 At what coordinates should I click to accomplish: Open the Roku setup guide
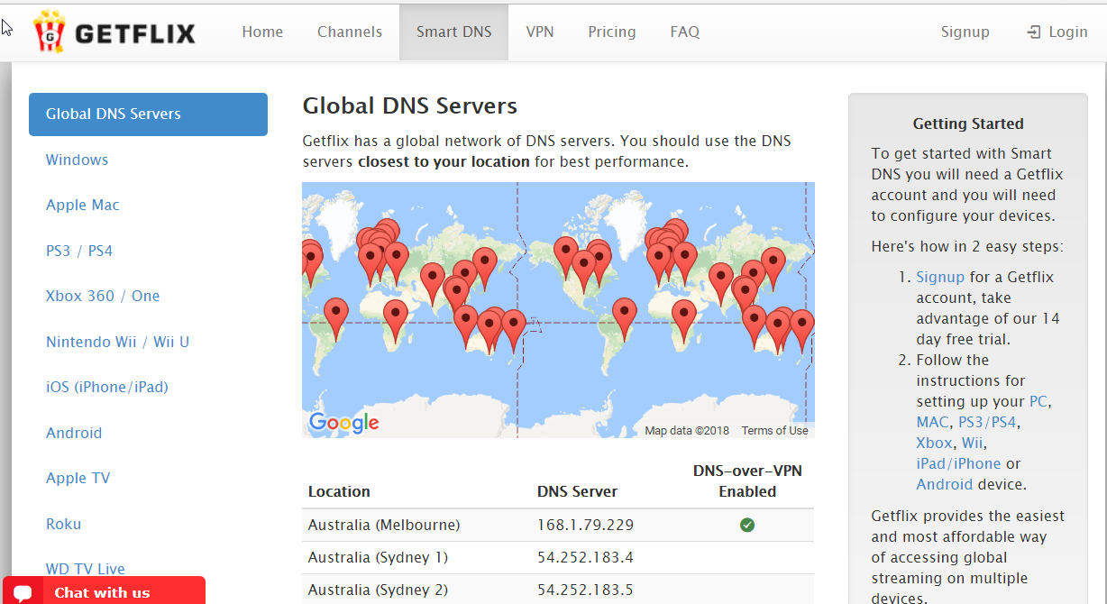click(64, 524)
